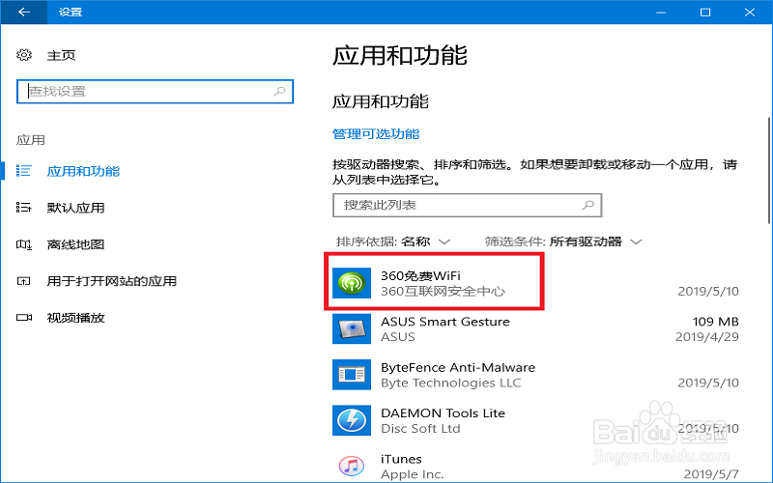This screenshot has height=483, width=773.
Task: Click the magnifier icon in 查找设置 box
Action: (279, 91)
